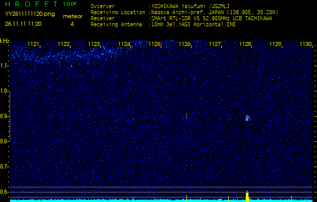Select the 1130 time marker
317x202 pixels.
point(305,44)
